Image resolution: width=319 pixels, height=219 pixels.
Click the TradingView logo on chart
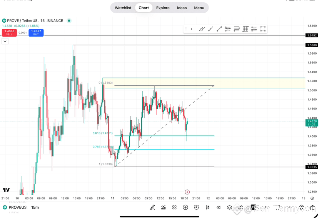(6, 190)
